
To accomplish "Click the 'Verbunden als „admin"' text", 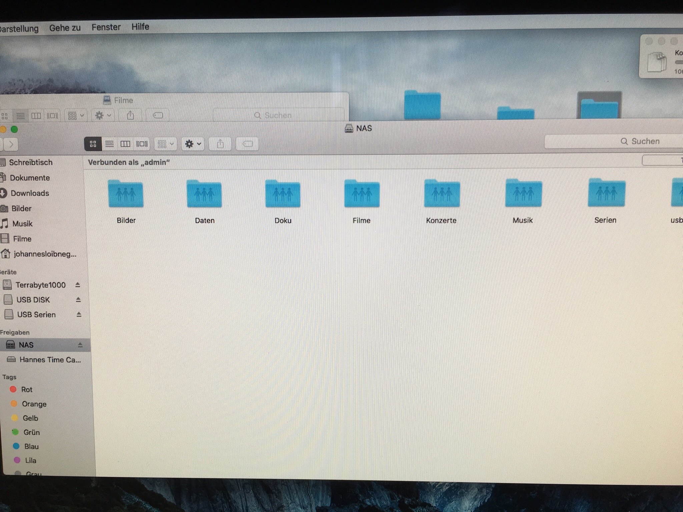I will [x=129, y=162].
